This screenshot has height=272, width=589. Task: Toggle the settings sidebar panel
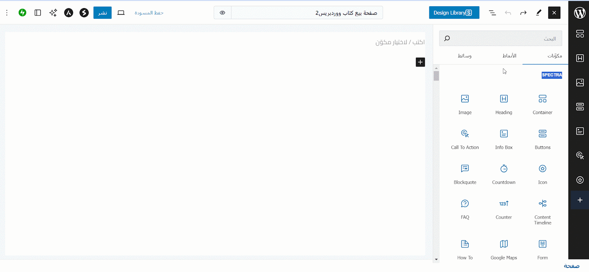tap(38, 13)
